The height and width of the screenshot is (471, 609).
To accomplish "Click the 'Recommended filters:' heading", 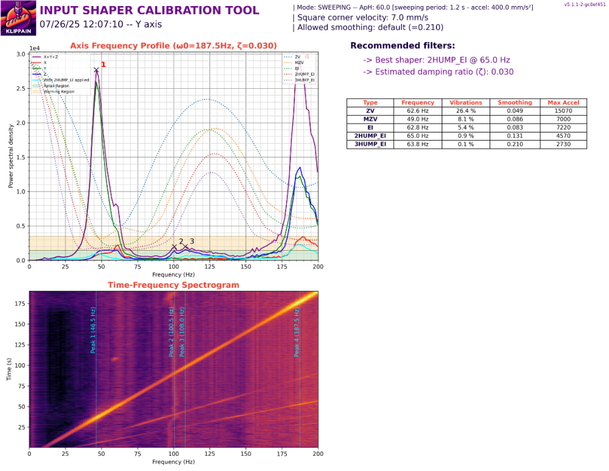I will tap(403, 46).
